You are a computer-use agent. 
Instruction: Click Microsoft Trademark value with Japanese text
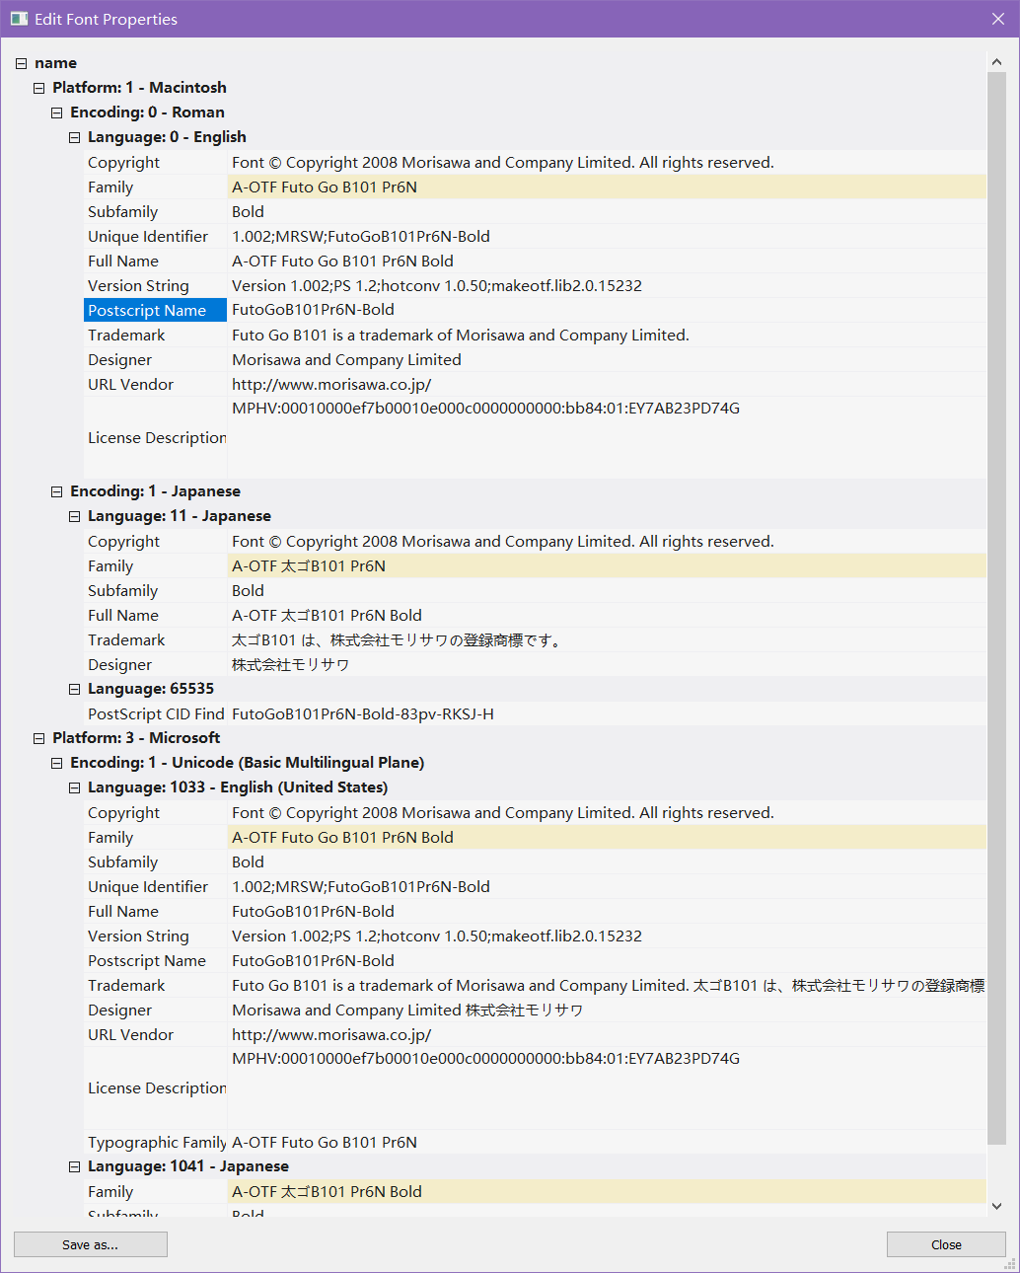click(607, 985)
